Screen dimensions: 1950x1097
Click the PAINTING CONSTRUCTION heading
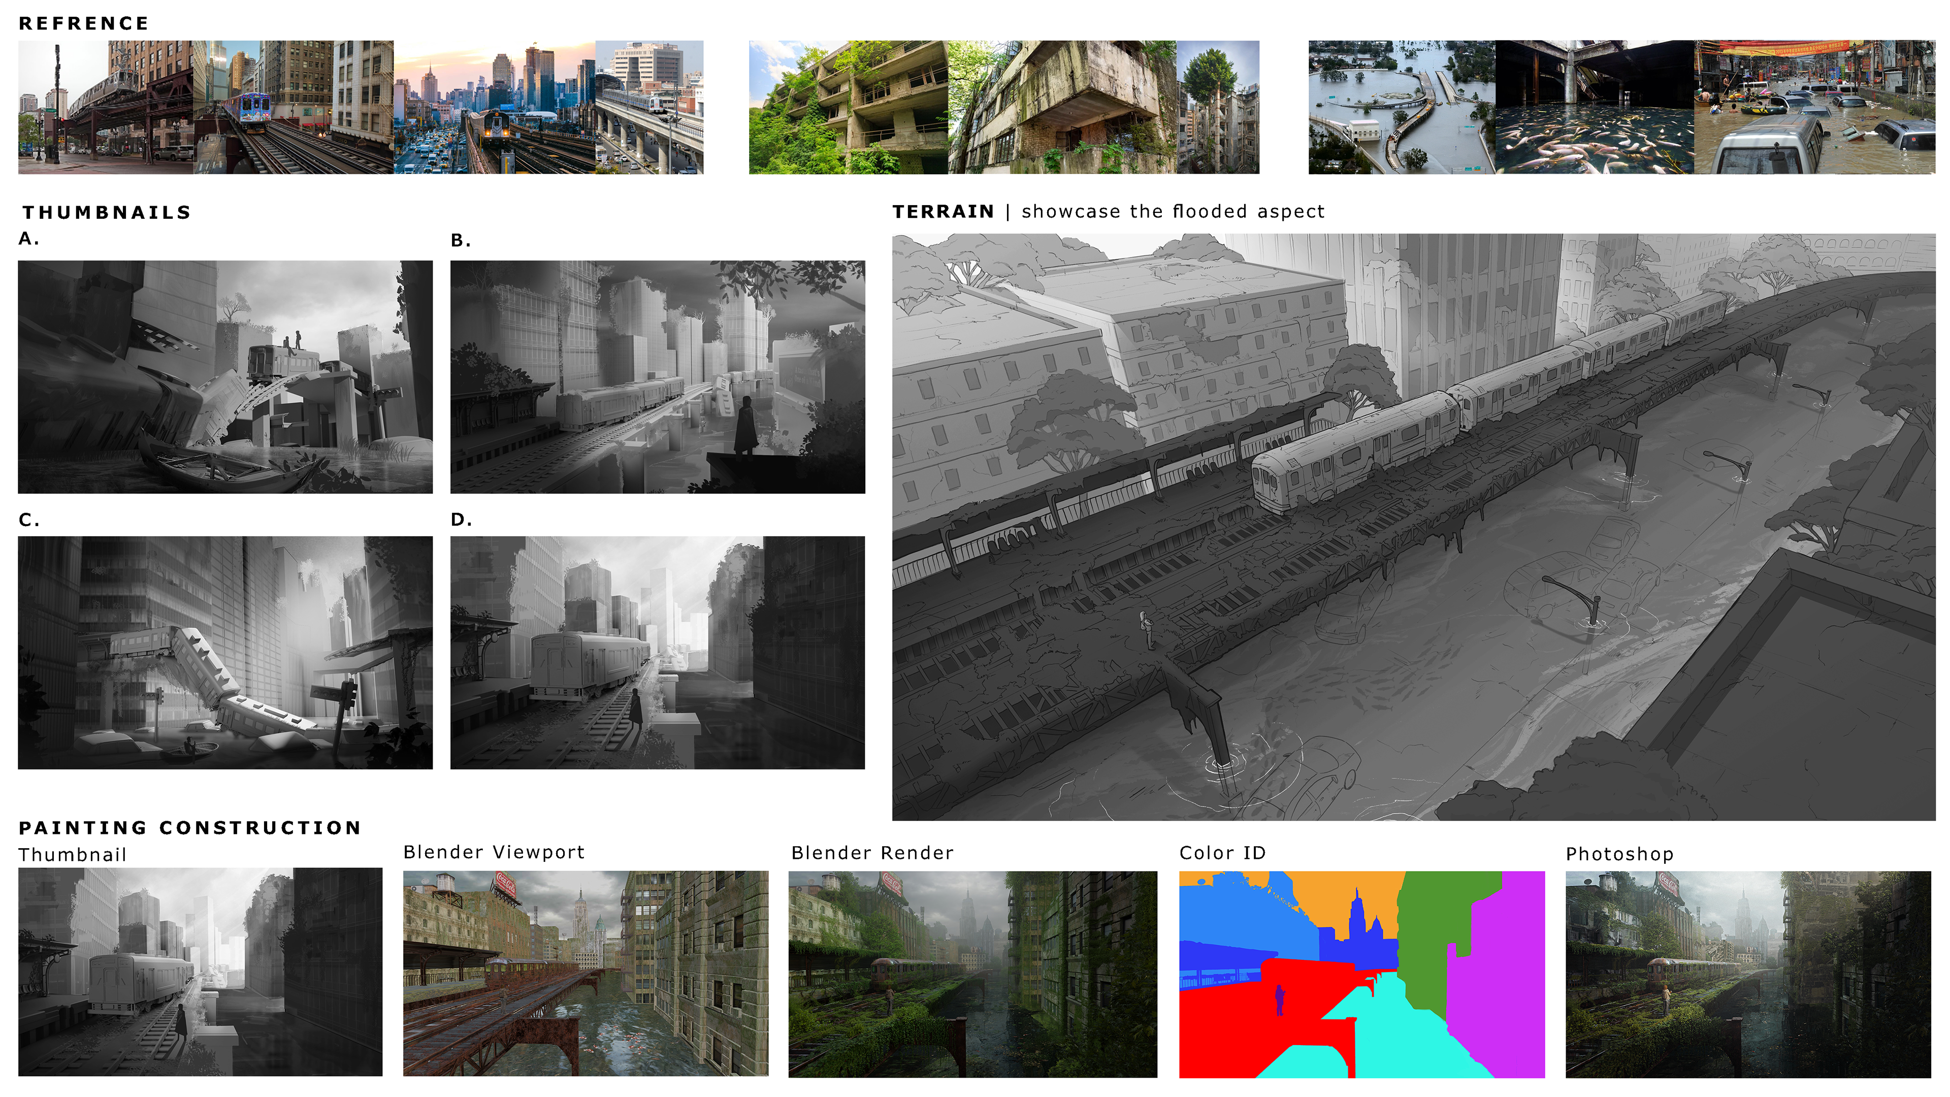[190, 827]
